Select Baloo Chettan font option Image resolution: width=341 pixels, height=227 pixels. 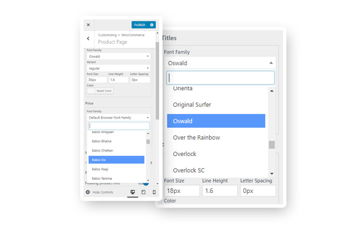pyautogui.click(x=117, y=150)
